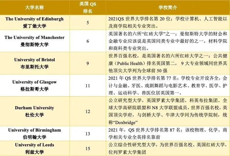Screen dimensions: 230x156
Task: Click the University of Glasgow name cell
Action: [x=34, y=85]
